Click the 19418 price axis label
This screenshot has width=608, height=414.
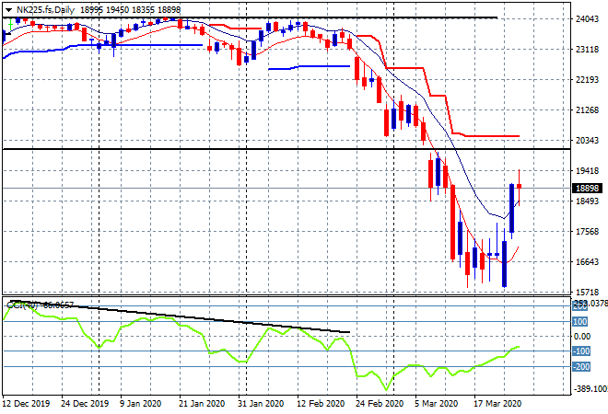(x=587, y=171)
